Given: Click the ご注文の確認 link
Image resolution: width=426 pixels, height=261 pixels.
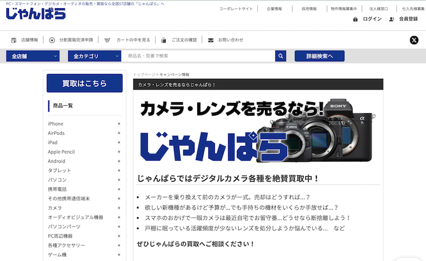Looking at the screenshot, I should click(184, 40).
